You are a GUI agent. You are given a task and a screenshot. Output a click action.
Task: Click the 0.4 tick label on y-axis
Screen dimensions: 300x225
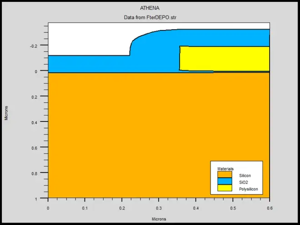pyautogui.click(x=40, y=122)
